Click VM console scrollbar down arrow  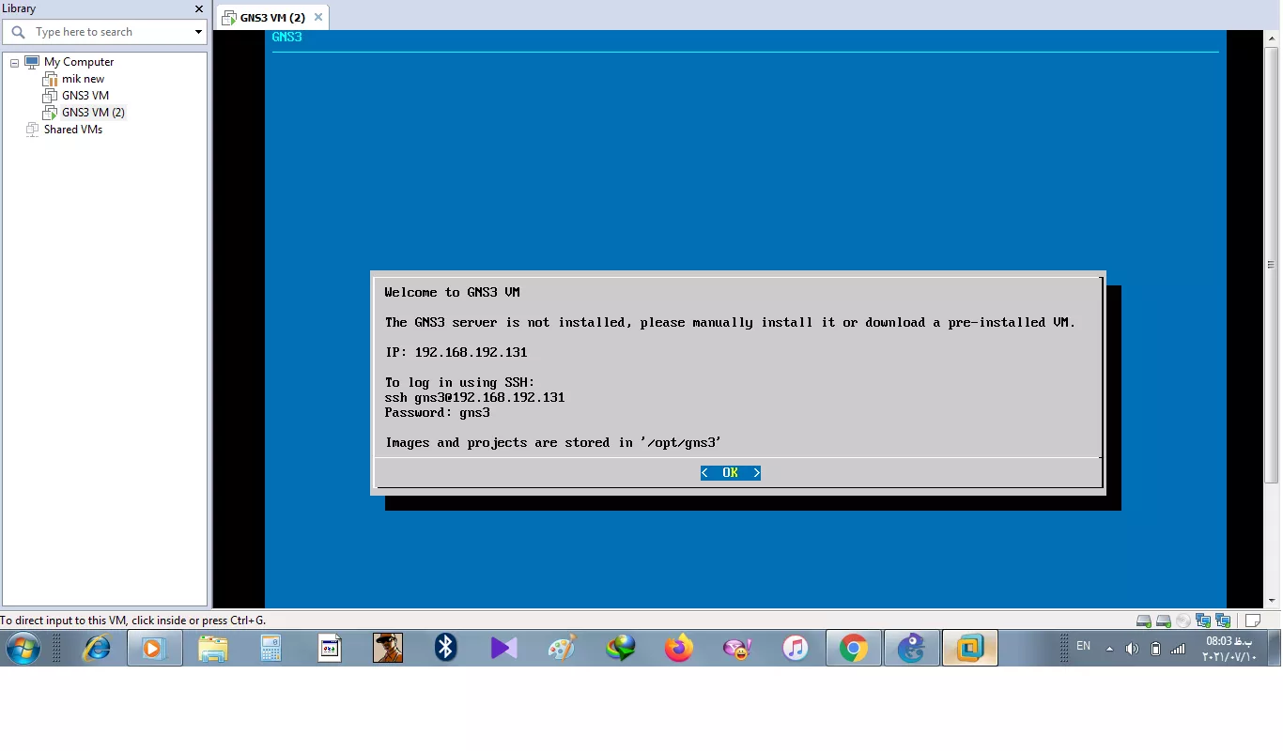(1272, 601)
